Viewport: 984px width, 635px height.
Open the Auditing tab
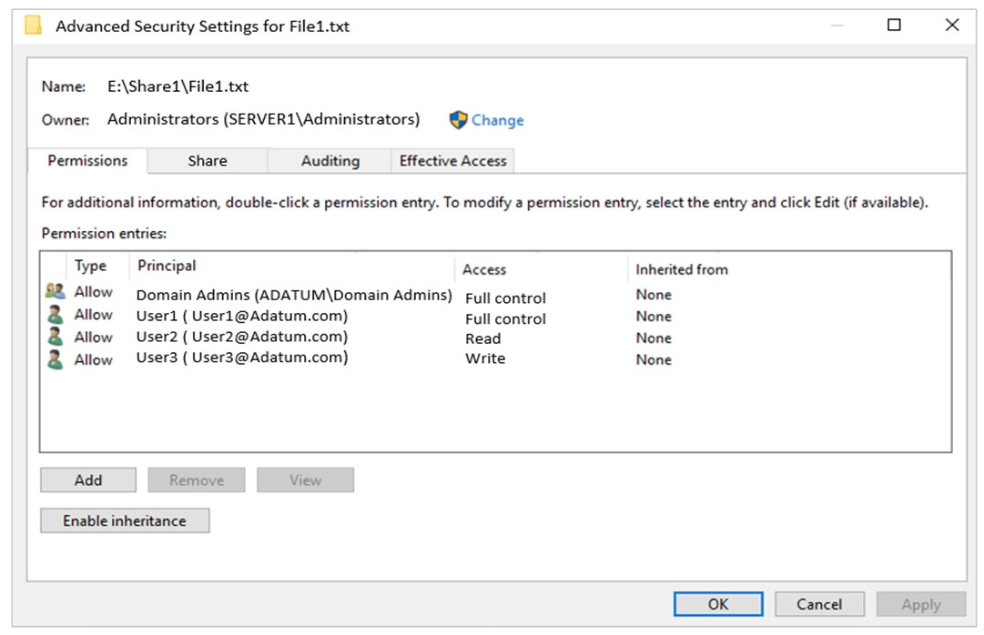[x=330, y=161]
